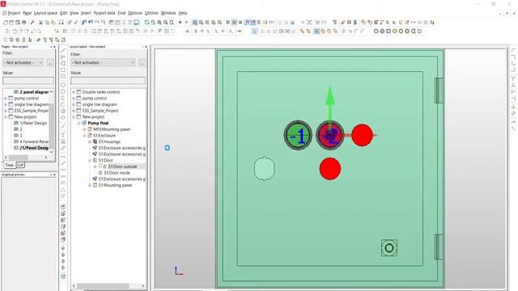Select S1:Door inside in the tree

coord(117,173)
